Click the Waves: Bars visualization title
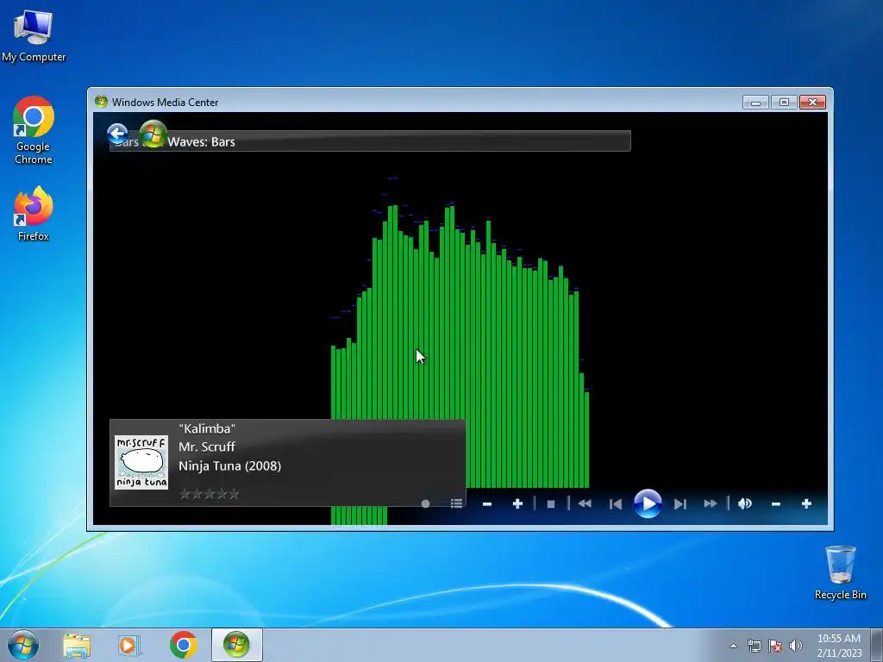The width and height of the screenshot is (883, 662). coord(201,142)
